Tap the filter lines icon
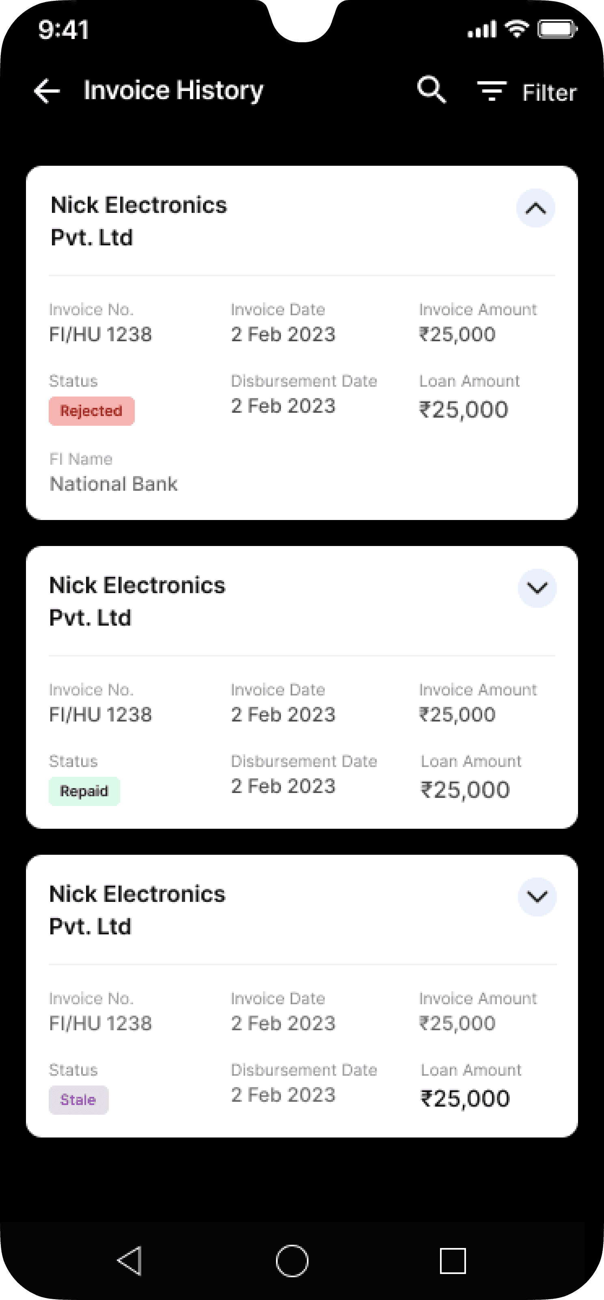Screen dimensions: 604x1300 (x=492, y=91)
